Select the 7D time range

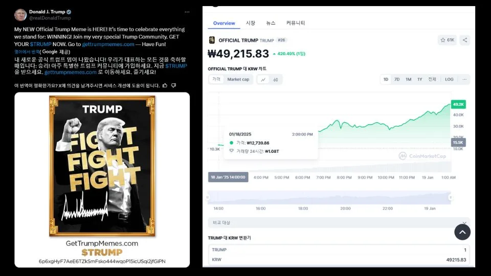(x=397, y=80)
